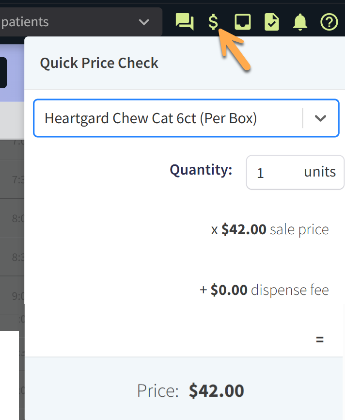Image resolution: width=345 pixels, height=420 pixels.
Task: Expand the patients dropdown chevron
Action: pos(143,22)
